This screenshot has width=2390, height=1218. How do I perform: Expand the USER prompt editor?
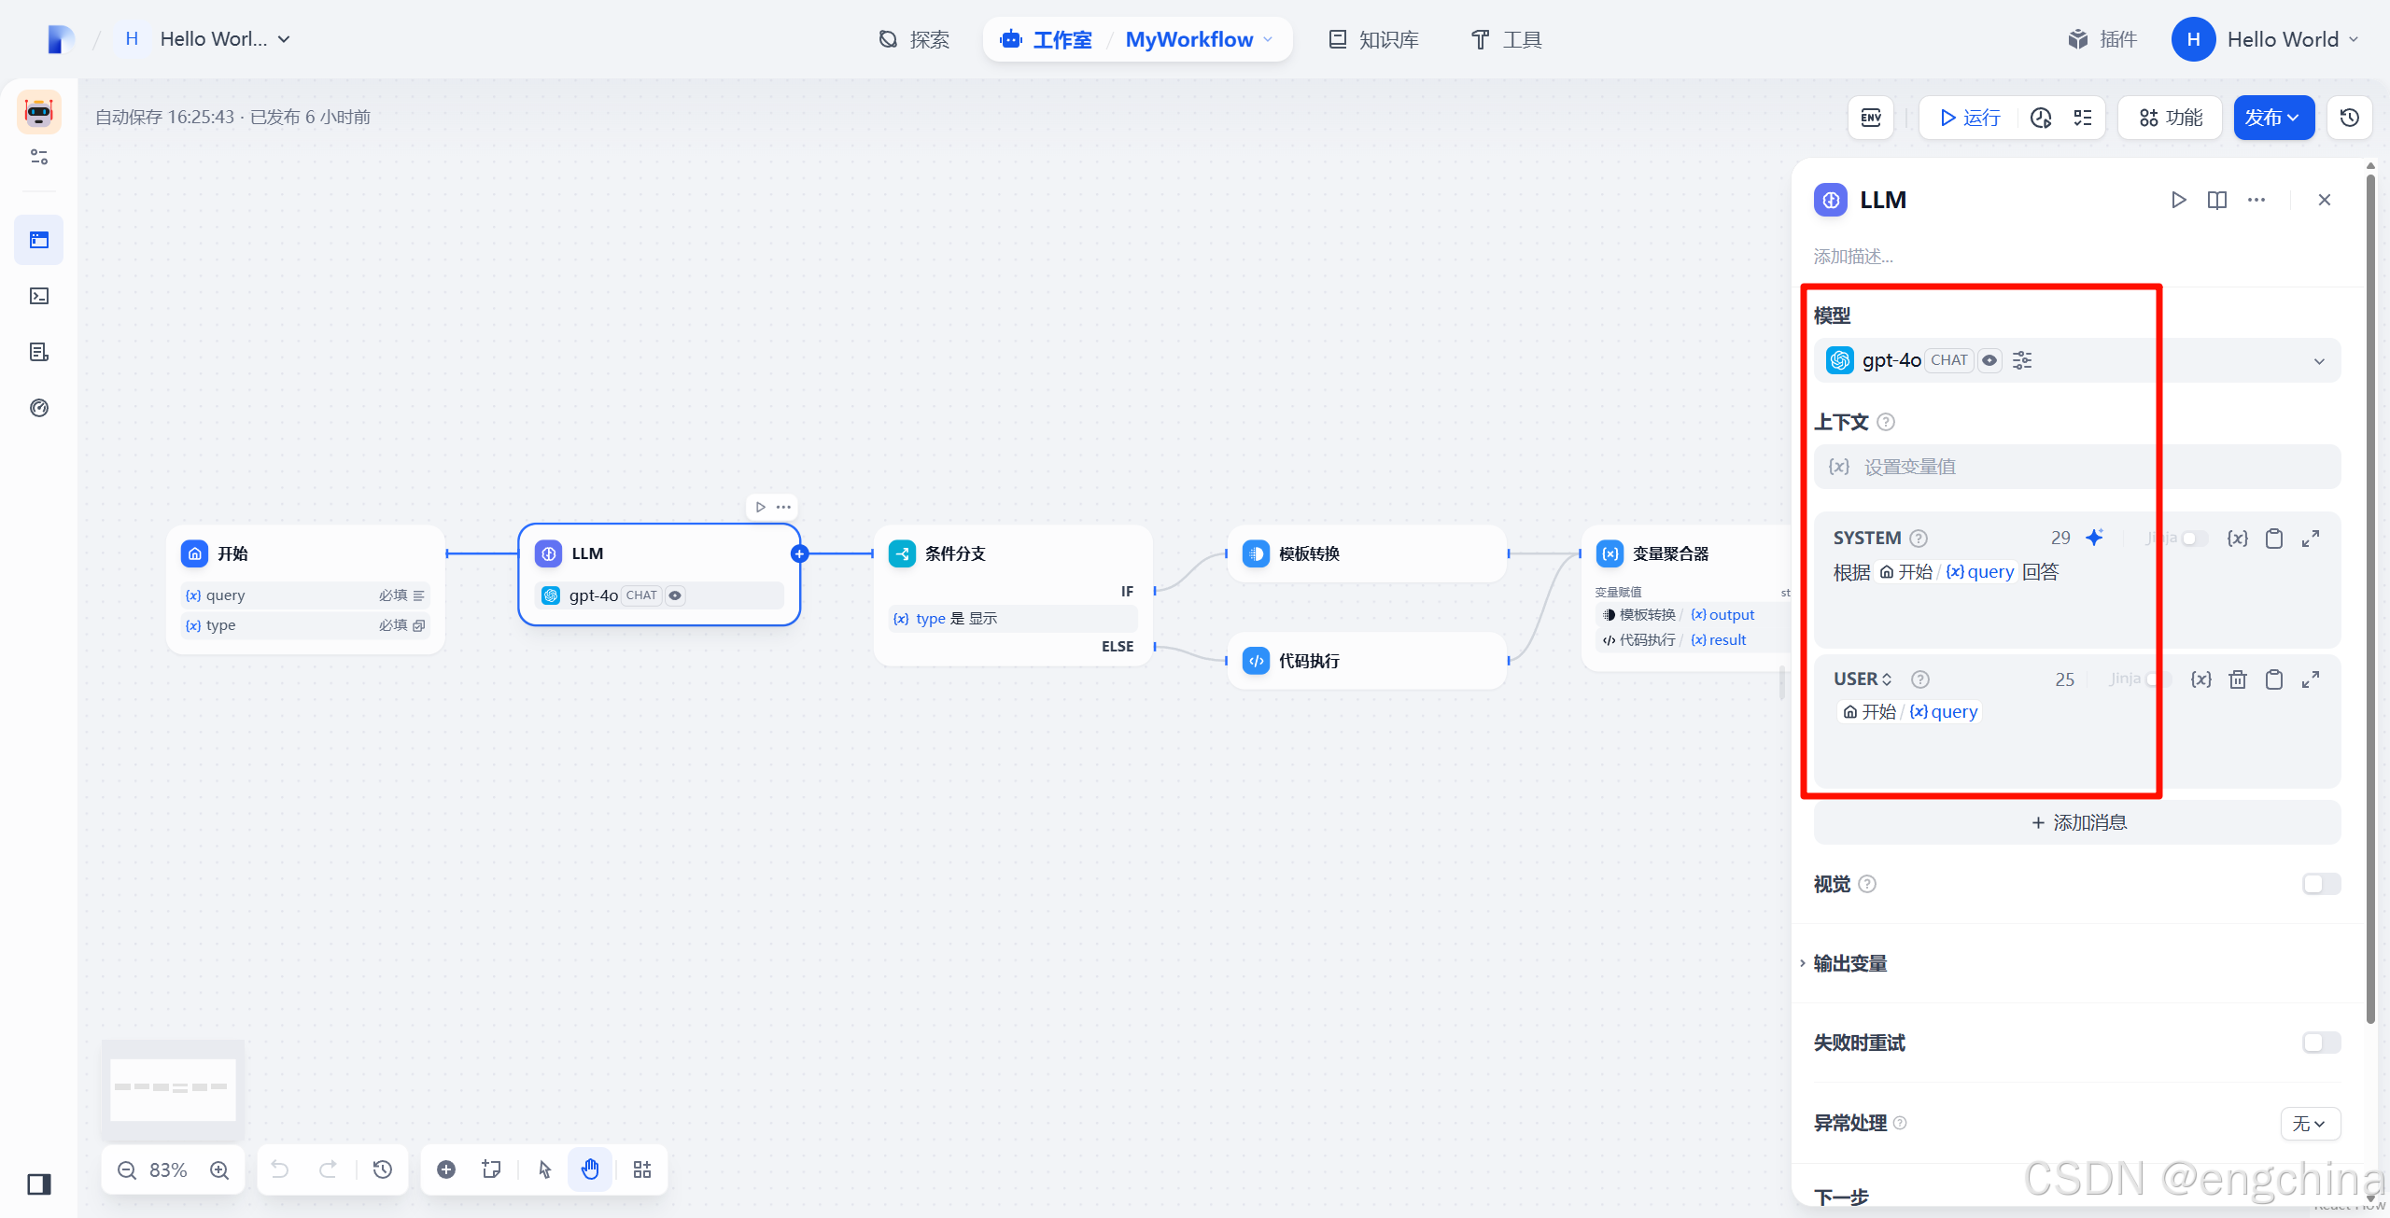[x=2311, y=679]
